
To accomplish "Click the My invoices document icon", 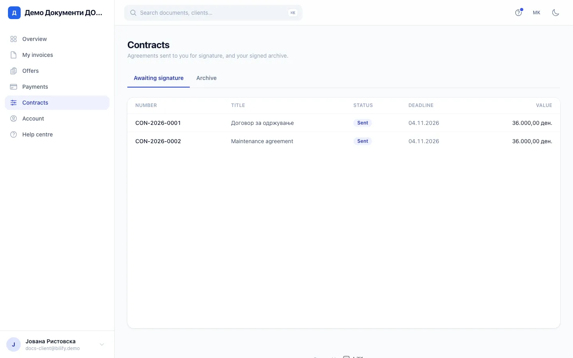I will (x=14, y=55).
